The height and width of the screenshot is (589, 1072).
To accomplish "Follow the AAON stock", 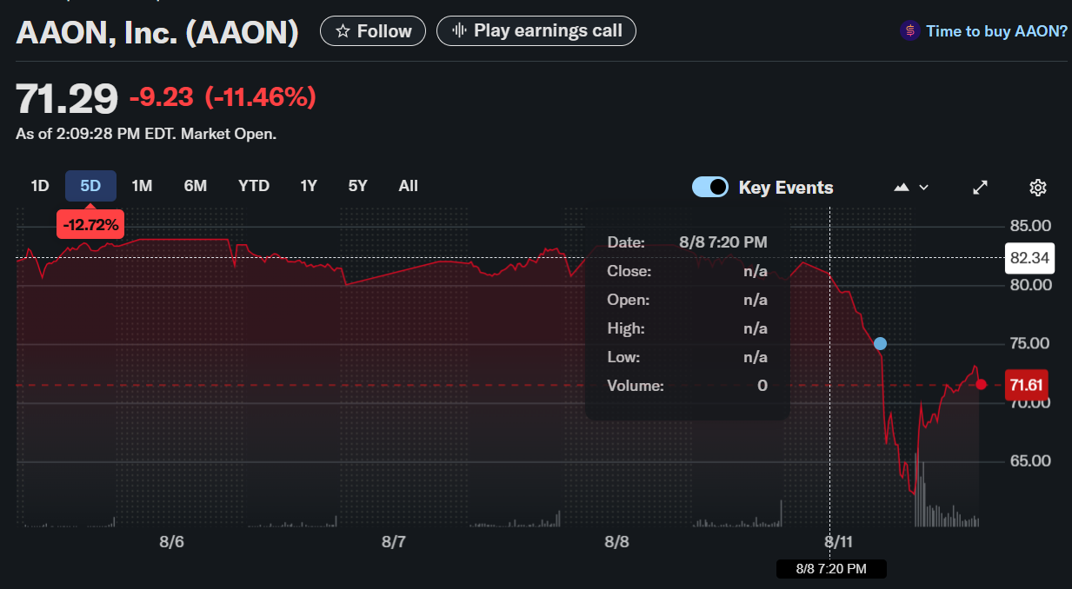I will point(373,31).
